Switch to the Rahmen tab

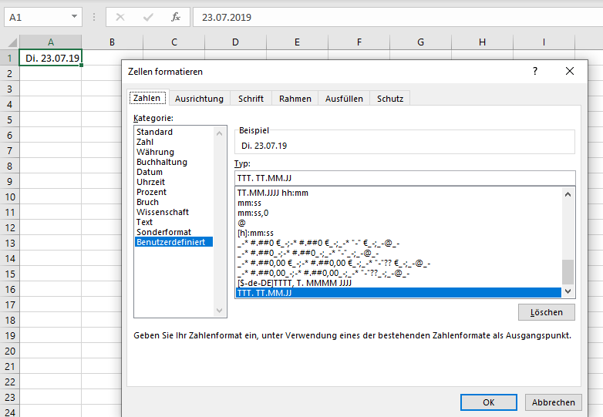point(295,99)
